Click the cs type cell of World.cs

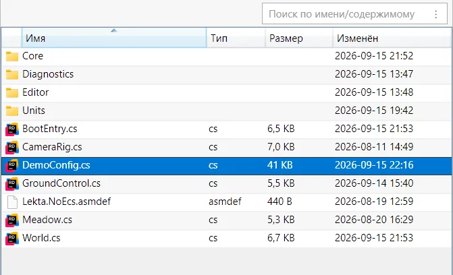213,238
